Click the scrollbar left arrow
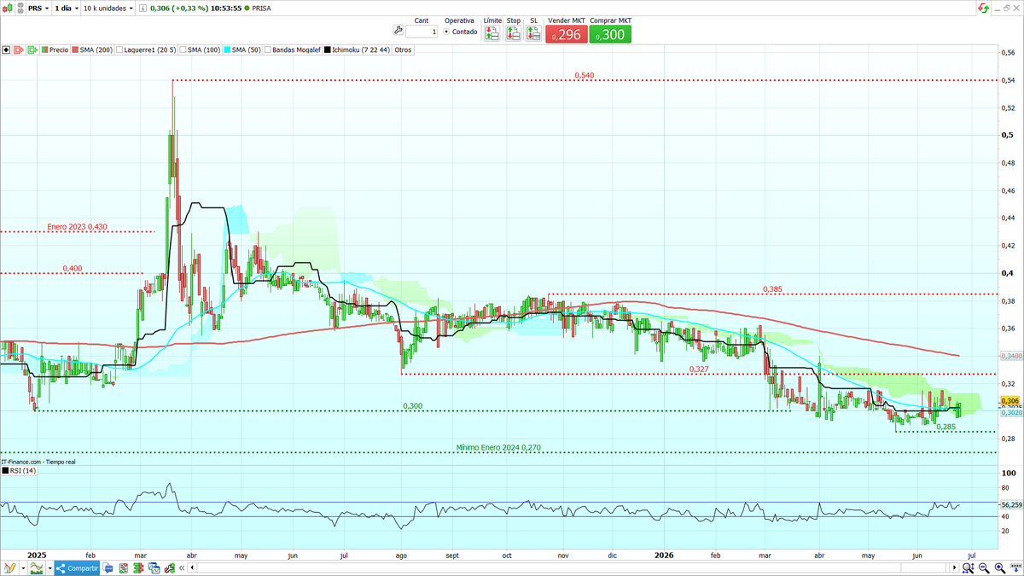This screenshot has height=576, width=1024. pyautogui.click(x=192, y=567)
